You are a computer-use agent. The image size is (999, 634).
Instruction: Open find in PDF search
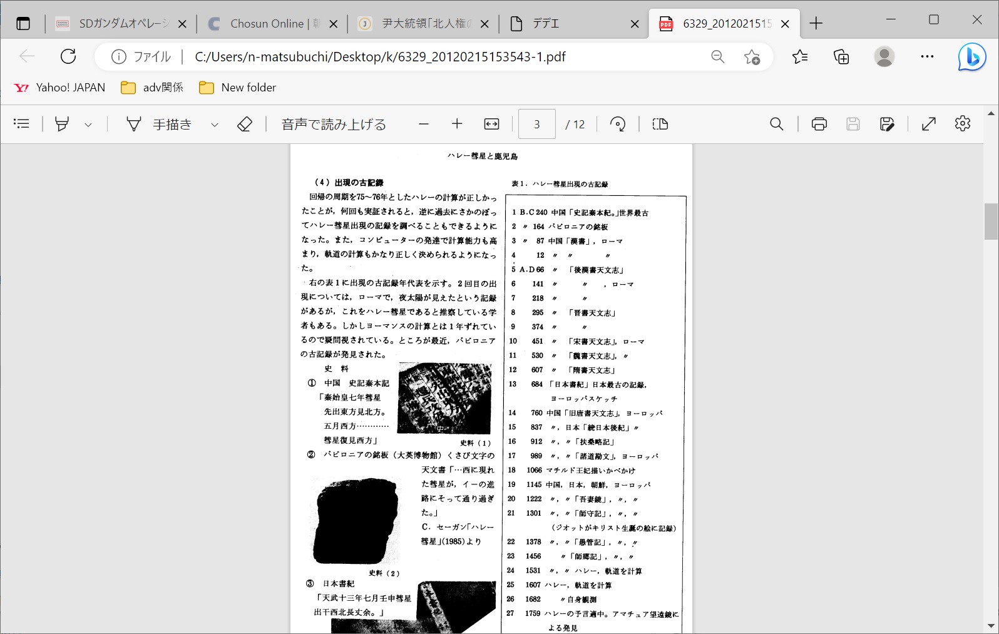click(776, 124)
